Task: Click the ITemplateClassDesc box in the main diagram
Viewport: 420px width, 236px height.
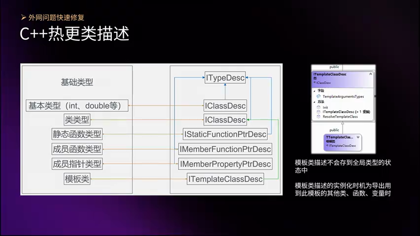Action: point(225,179)
